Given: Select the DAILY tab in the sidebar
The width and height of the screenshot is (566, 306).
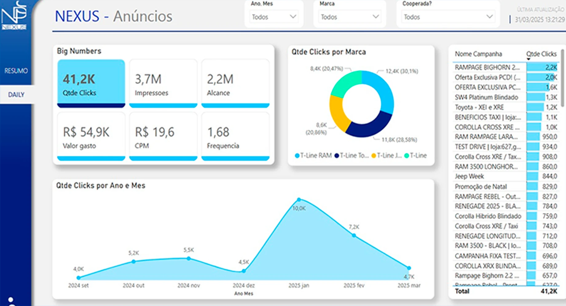Looking at the screenshot, I should 16,95.
